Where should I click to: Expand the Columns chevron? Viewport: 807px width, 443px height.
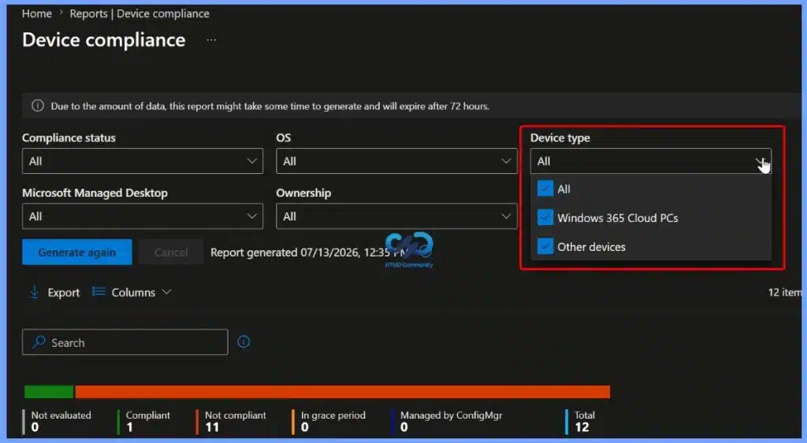[166, 292]
